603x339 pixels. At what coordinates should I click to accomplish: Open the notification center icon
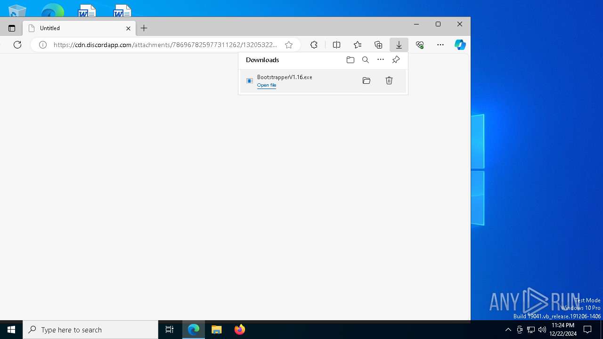pyautogui.click(x=587, y=330)
